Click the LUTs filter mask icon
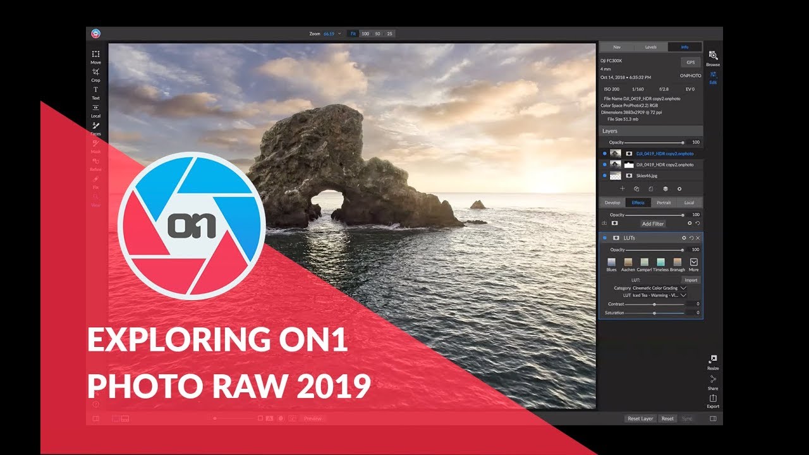This screenshot has width=809, height=455. pyautogui.click(x=616, y=238)
